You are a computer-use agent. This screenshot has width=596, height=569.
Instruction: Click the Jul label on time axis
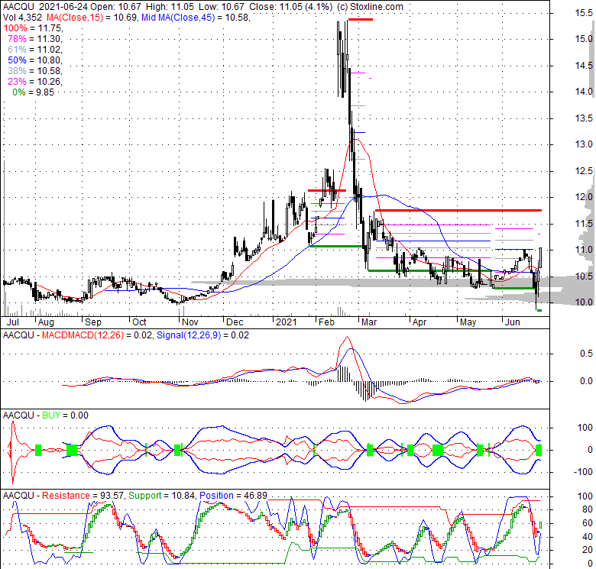(13, 322)
